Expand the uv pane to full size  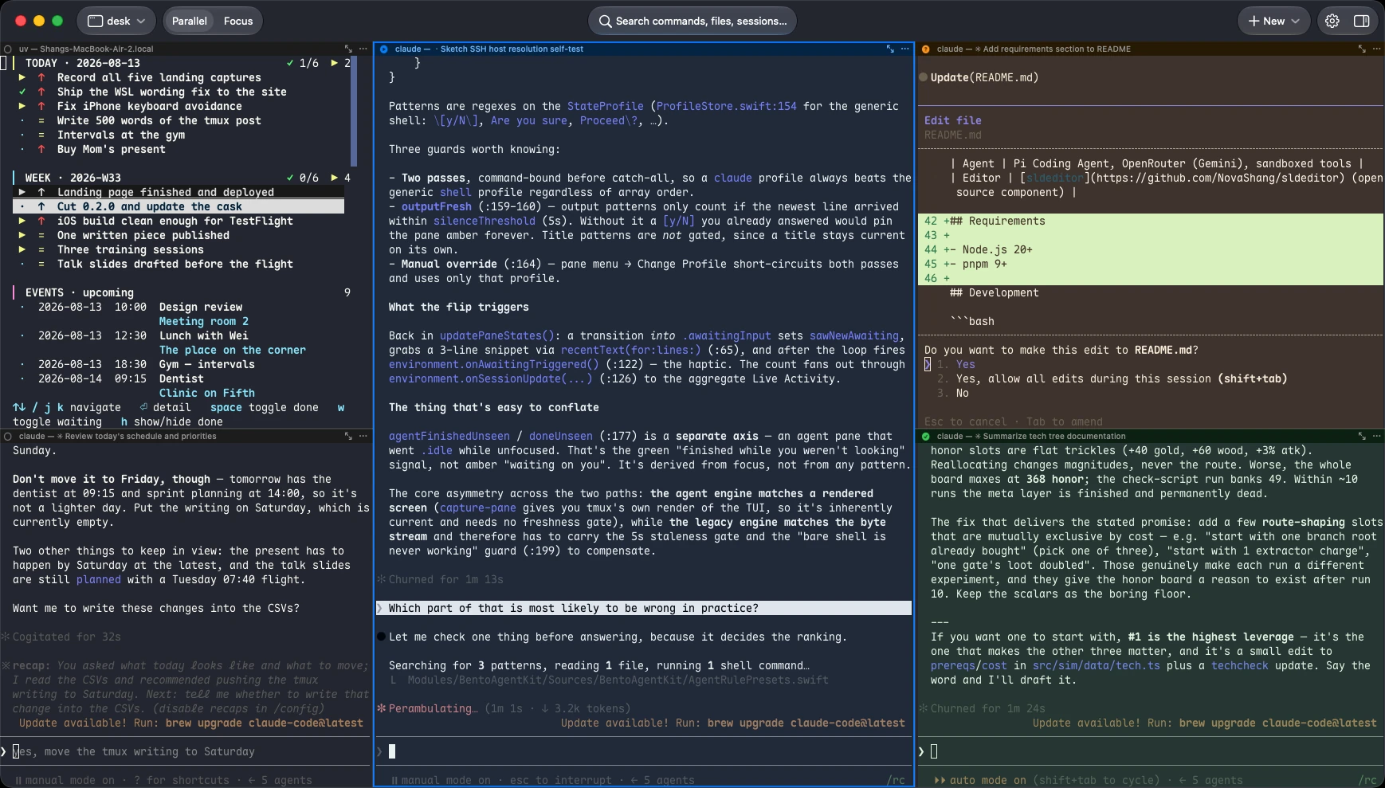[x=348, y=49]
